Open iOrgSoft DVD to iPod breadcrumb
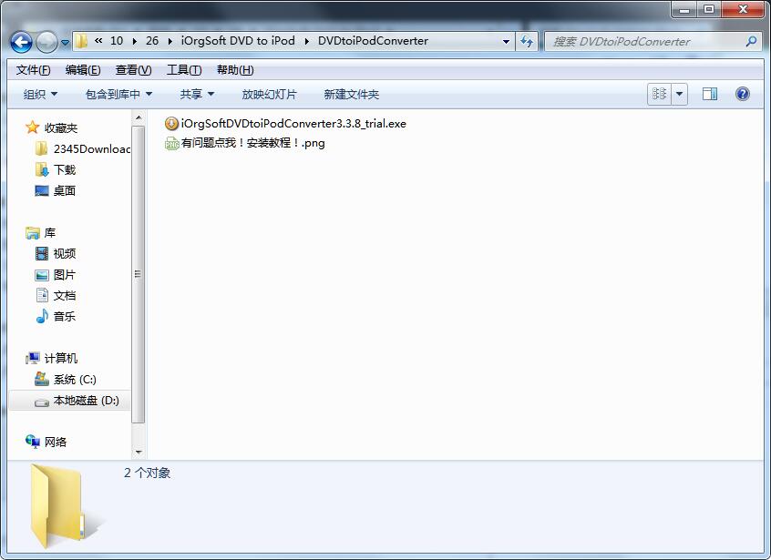The height and width of the screenshot is (560, 771). [238, 41]
